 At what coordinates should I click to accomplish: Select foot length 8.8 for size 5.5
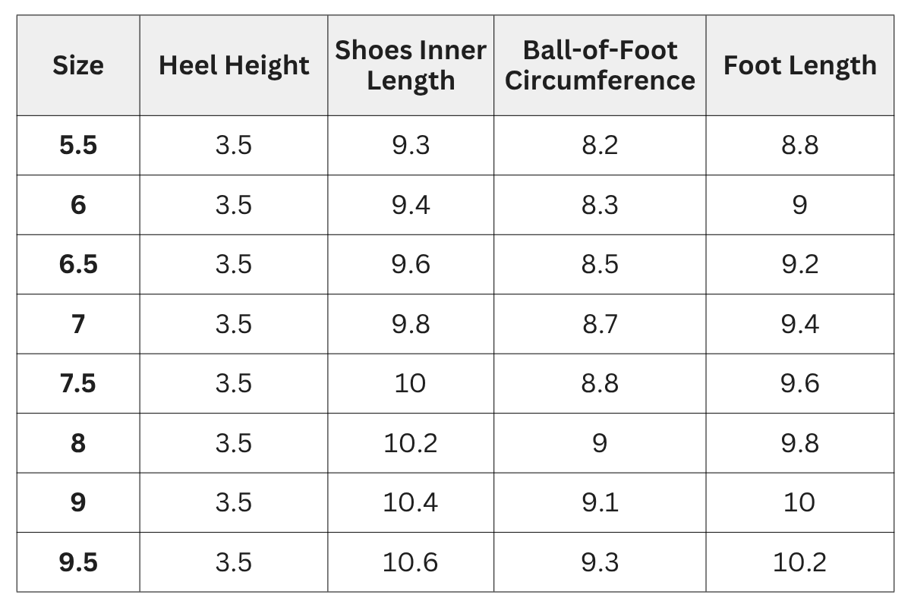(x=799, y=145)
